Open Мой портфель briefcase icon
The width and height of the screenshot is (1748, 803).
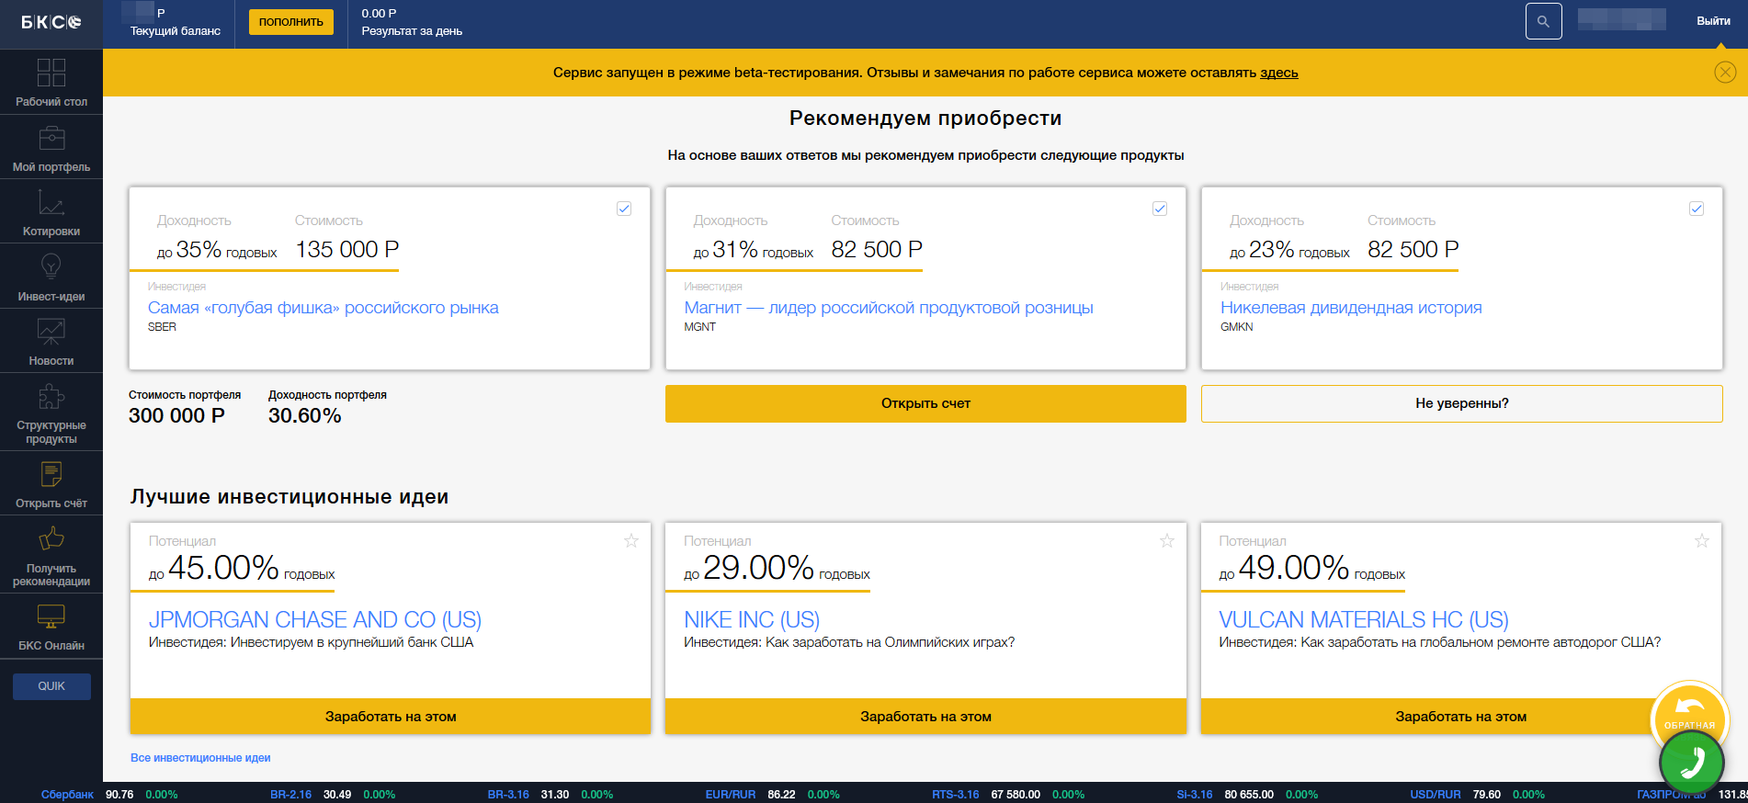[51, 138]
